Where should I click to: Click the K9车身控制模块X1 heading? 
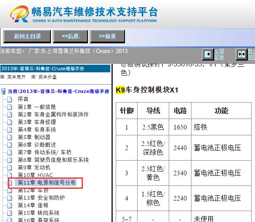[147, 90]
